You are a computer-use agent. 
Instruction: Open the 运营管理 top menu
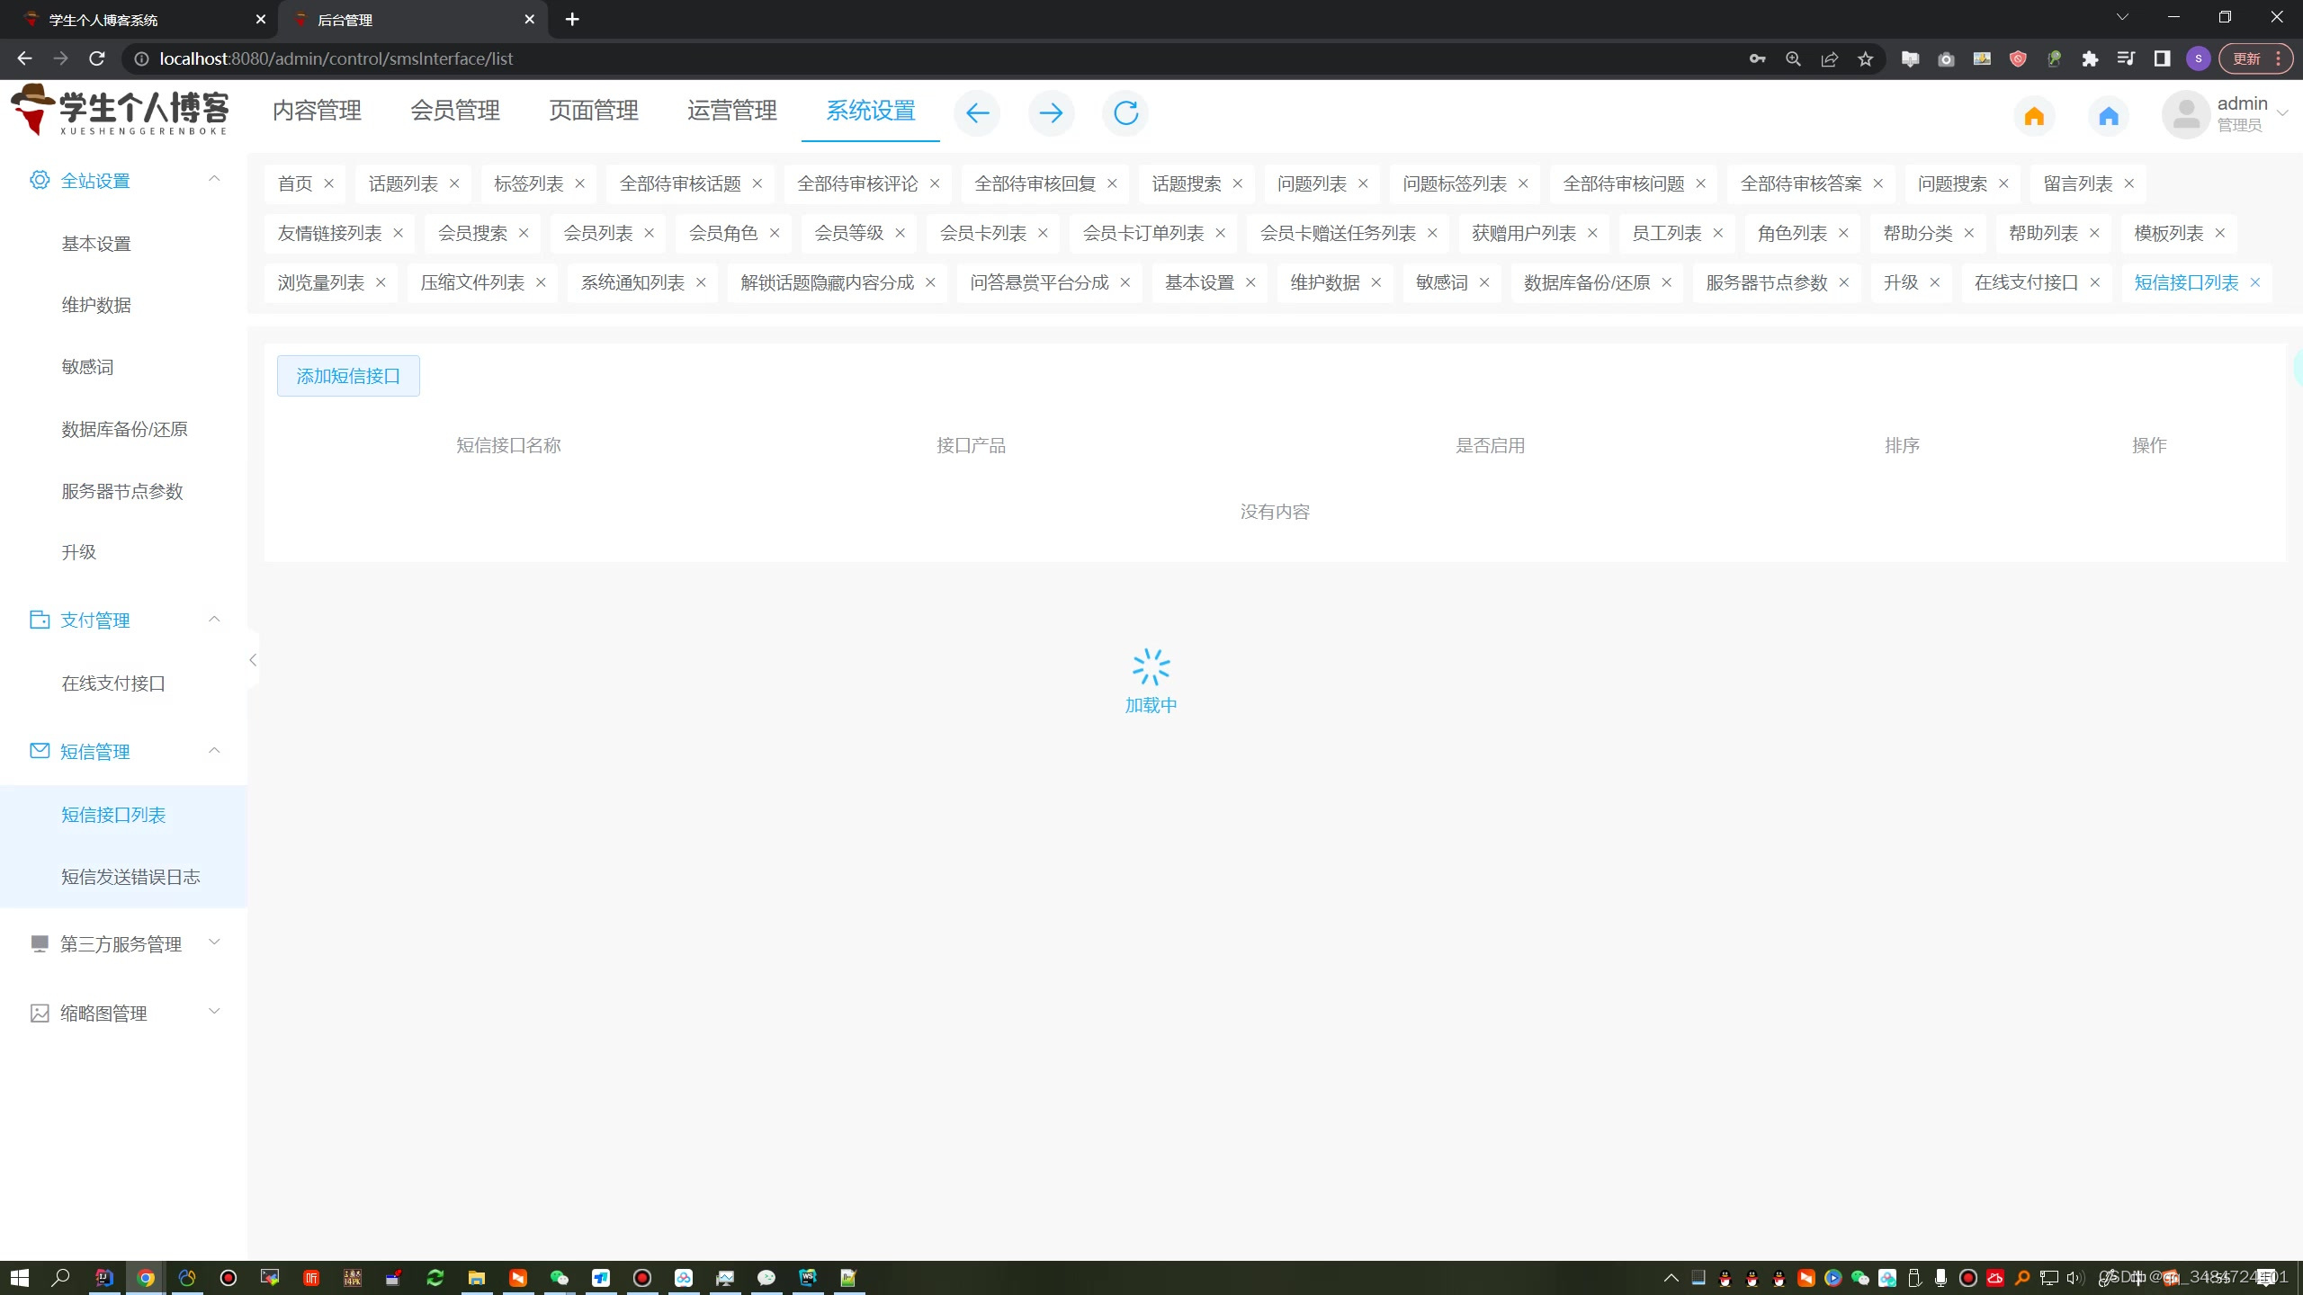tap(731, 111)
